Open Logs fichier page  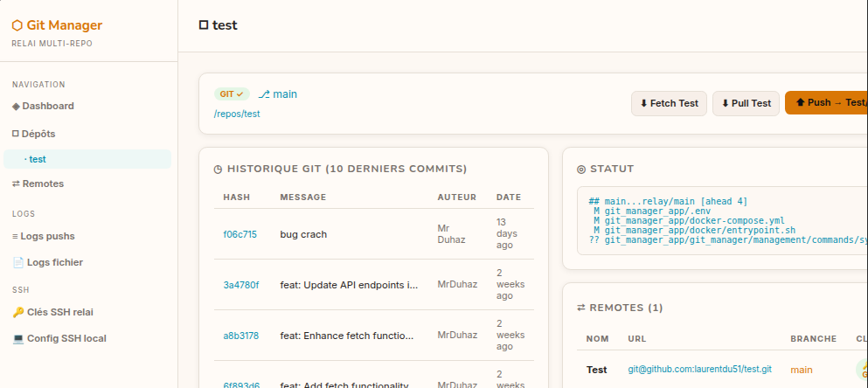pyautogui.click(x=47, y=262)
